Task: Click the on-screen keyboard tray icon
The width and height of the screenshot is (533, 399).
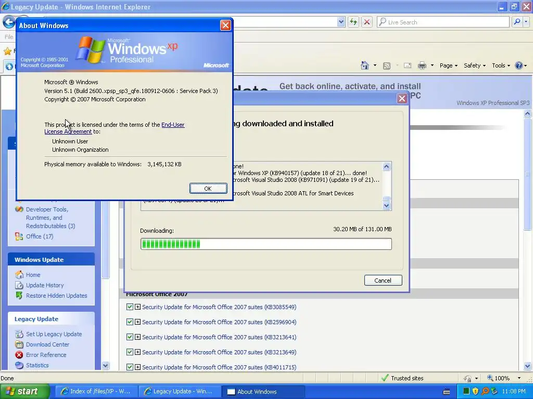Action: click(447, 392)
